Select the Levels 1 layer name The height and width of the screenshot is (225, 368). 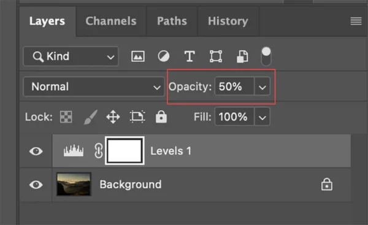pos(171,151)
